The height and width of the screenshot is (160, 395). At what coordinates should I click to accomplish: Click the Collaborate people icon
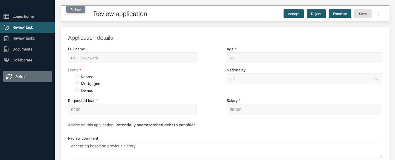pos(6,60)
